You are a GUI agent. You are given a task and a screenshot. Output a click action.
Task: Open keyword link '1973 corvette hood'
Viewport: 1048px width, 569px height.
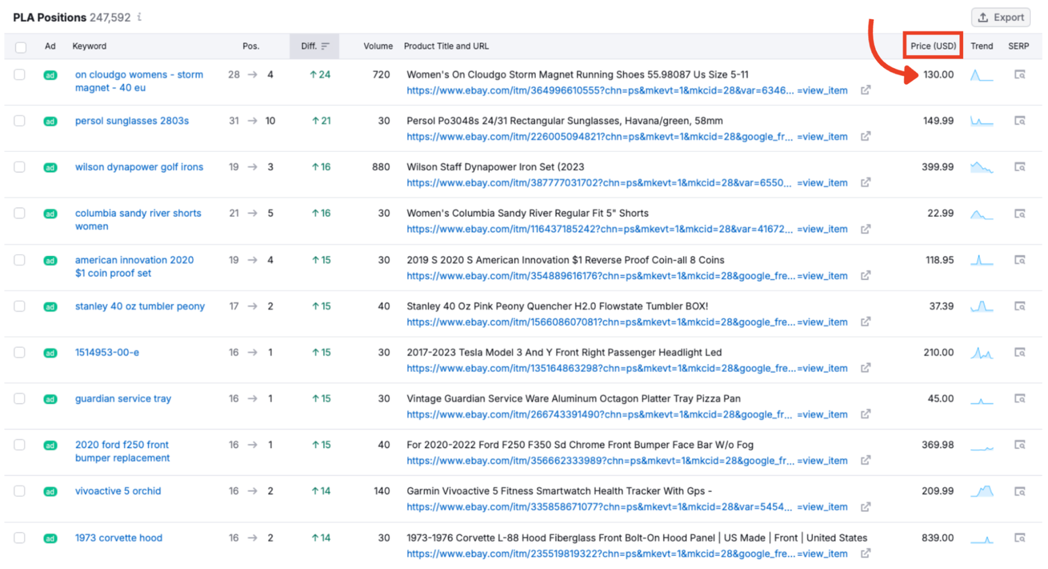(119, 538)
